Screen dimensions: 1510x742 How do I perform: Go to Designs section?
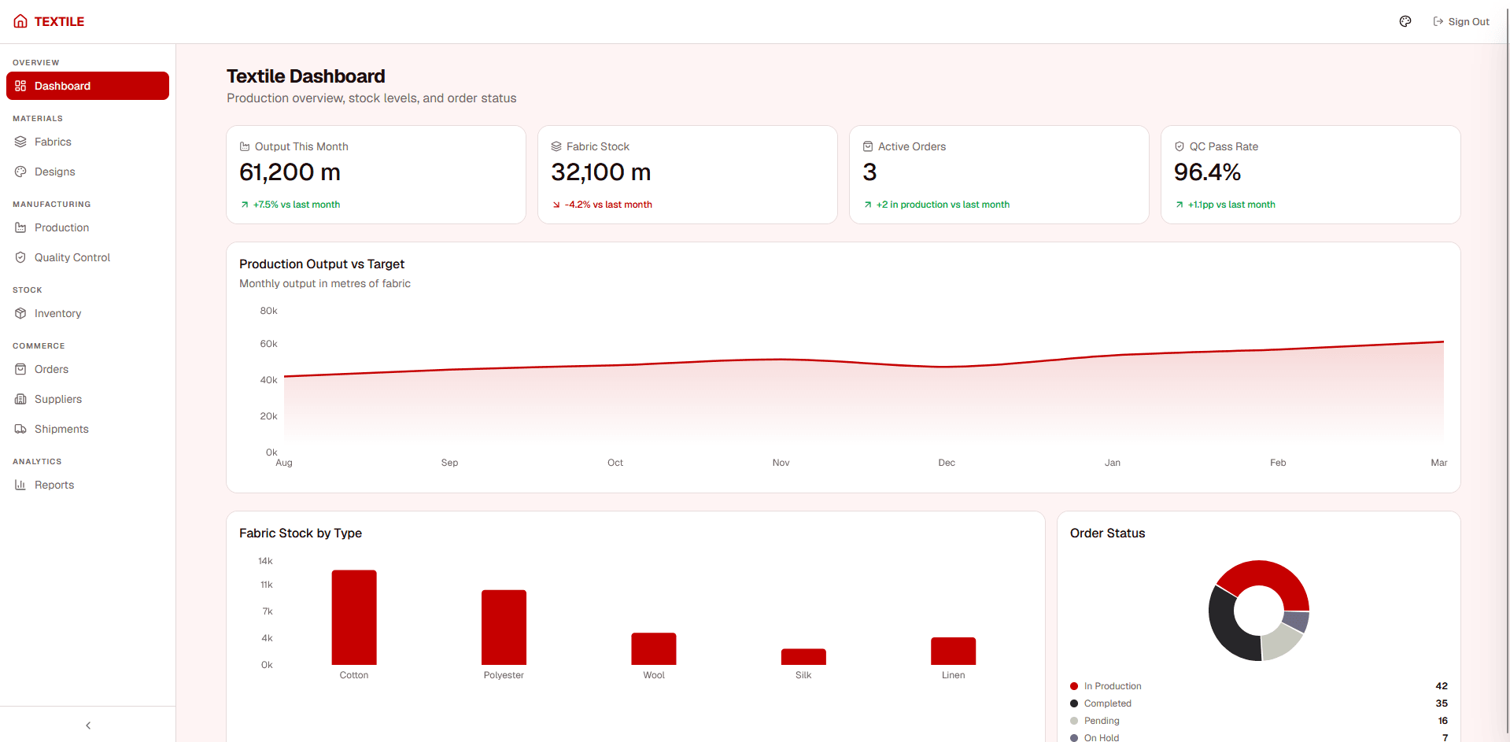click(x=87, y=172)
